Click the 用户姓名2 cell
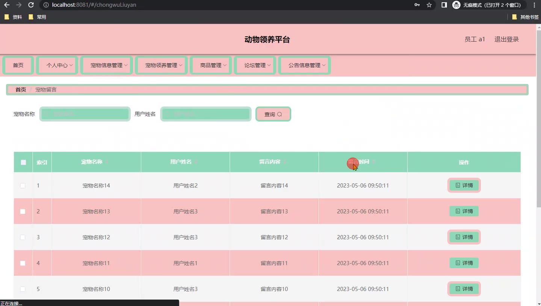 pyautogui.click(x=186, y=186)
